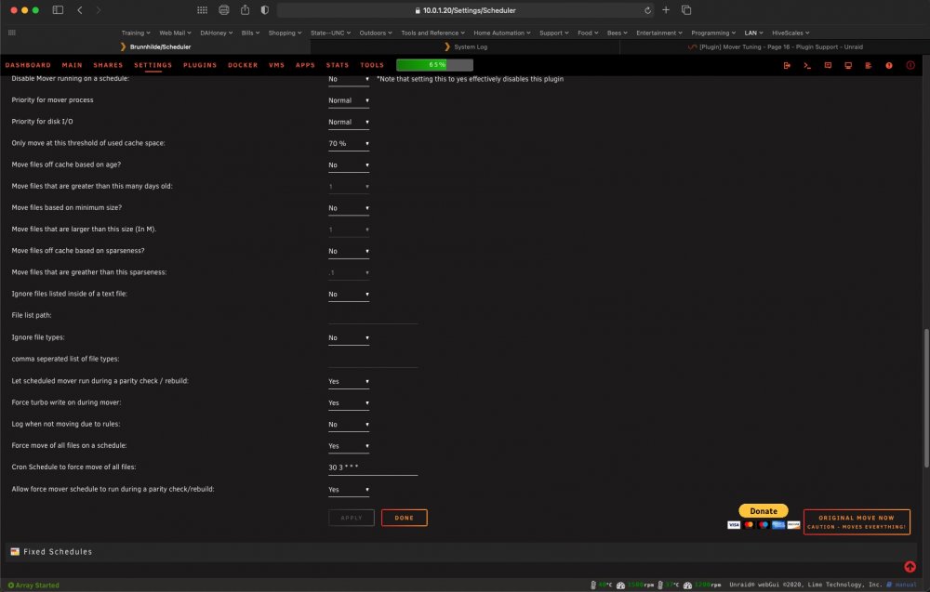This screenshot has height=592, width=930.
Task: Click the Unraid Logout icon
Action: (787, 65)
